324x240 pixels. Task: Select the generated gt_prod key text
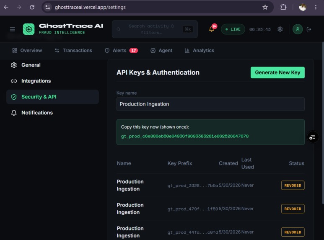pyautogui.click(x=185, y=136)
